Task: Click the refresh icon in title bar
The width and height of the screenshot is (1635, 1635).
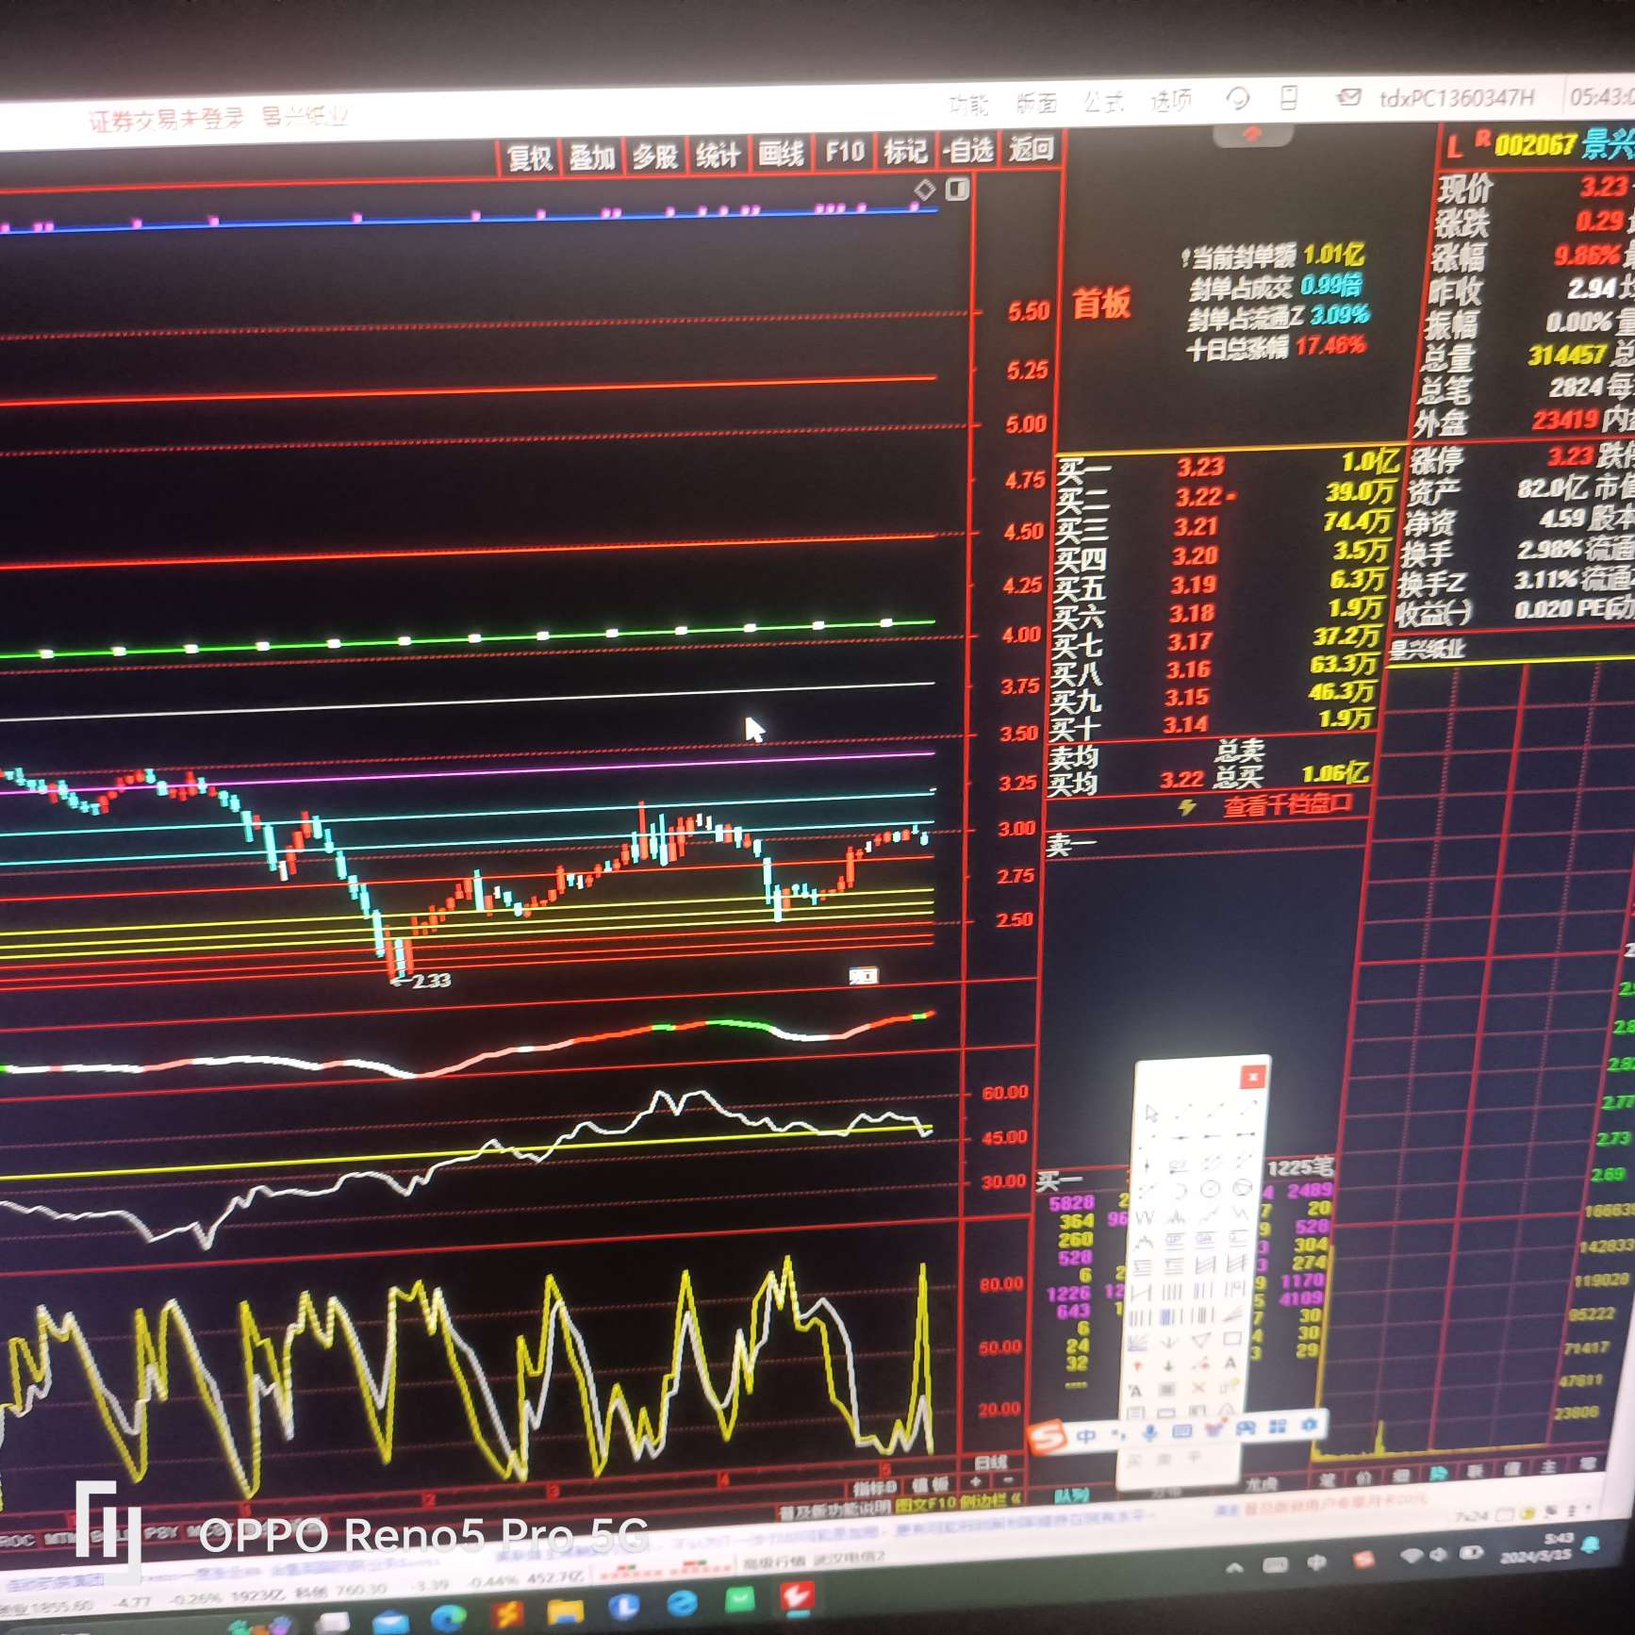Action: (x=1237, y=98)
